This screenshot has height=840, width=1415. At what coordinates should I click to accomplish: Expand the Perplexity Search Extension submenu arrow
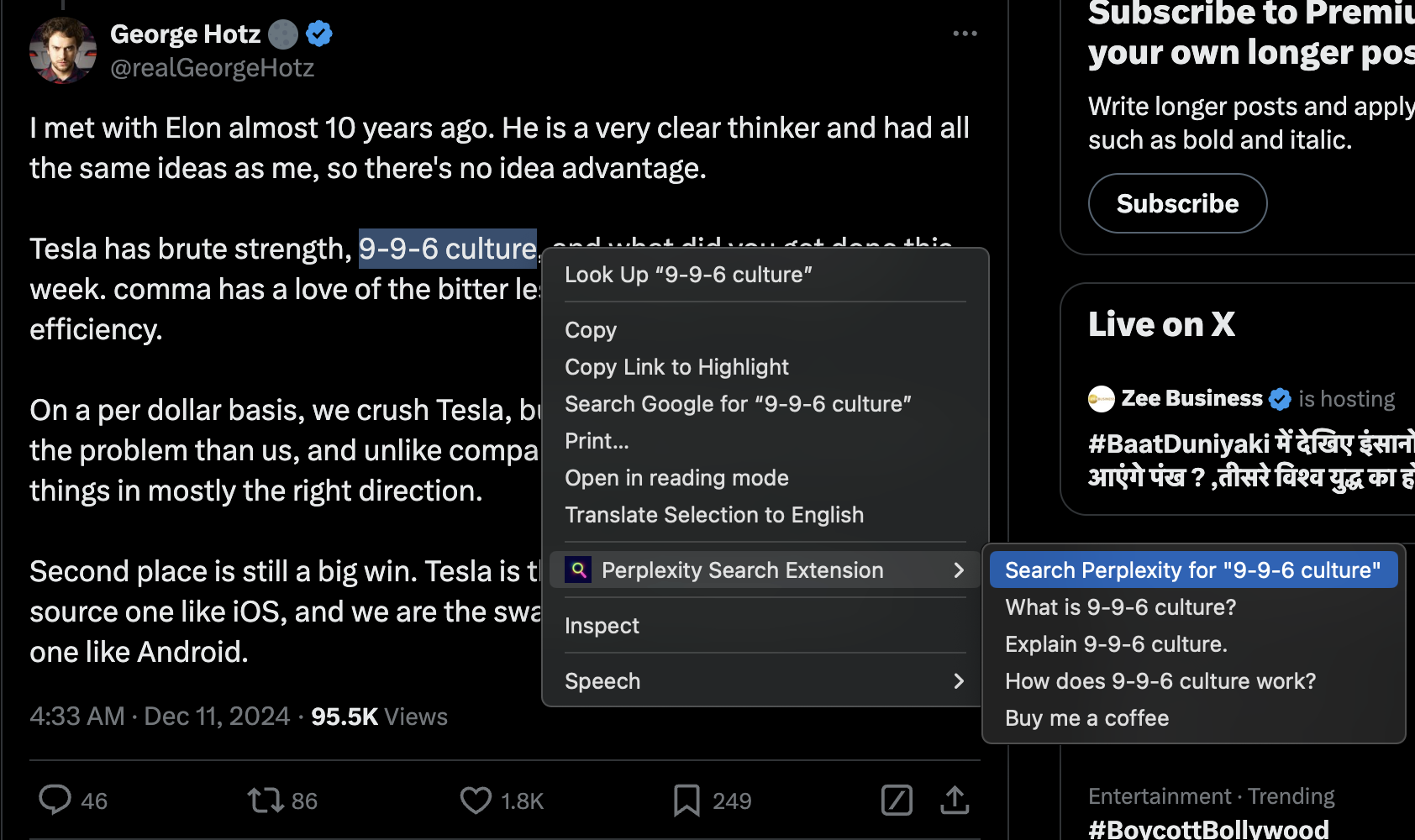[959, 570]
